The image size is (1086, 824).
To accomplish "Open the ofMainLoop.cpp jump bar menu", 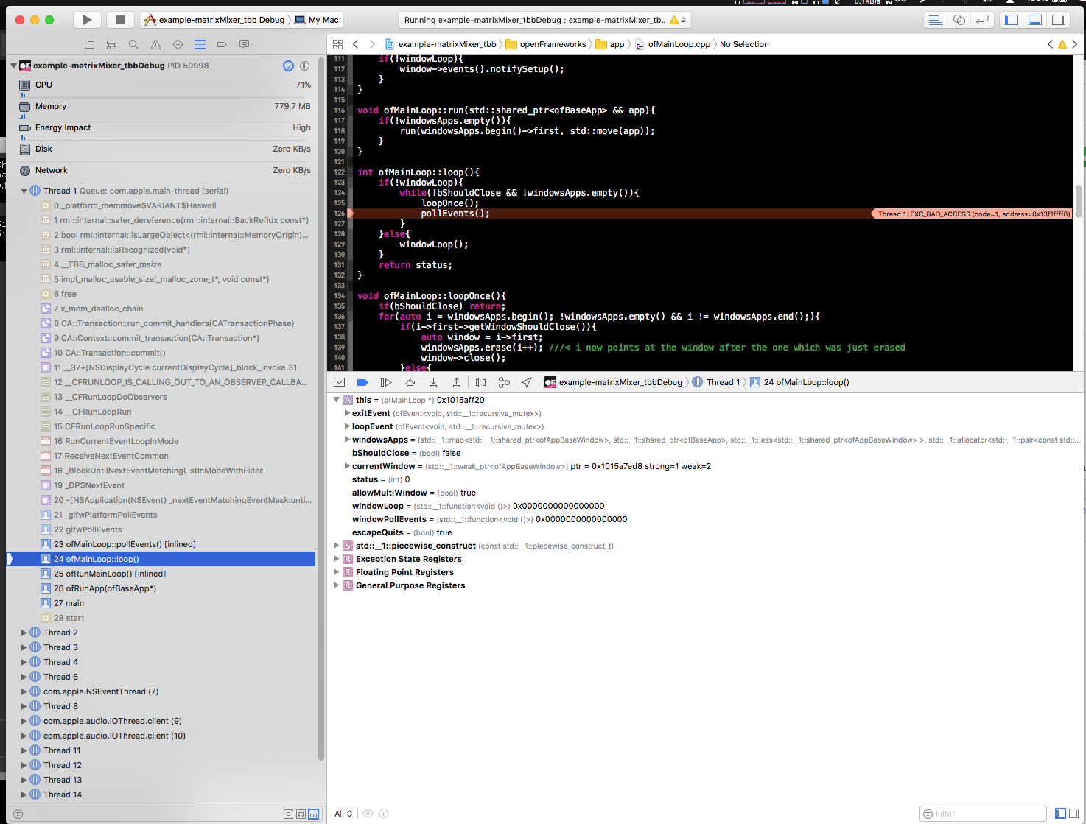I will click(x=673, y=44).
